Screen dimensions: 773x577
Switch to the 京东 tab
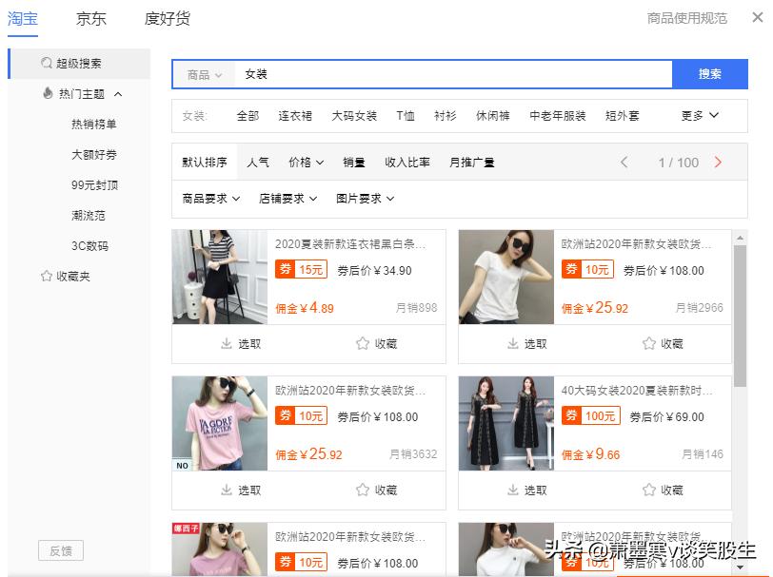tap(90, 19)
